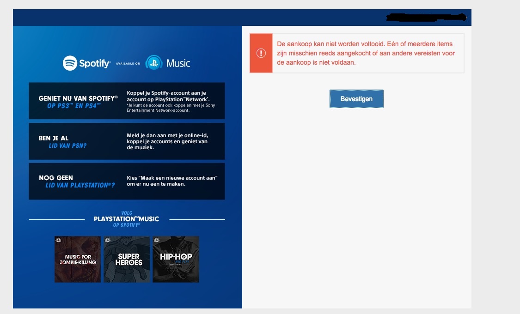This screenshot has width=520, height=314.
Task: Click the red exclamation error icon
Action: pyautogui.click(x=261, y=53)
